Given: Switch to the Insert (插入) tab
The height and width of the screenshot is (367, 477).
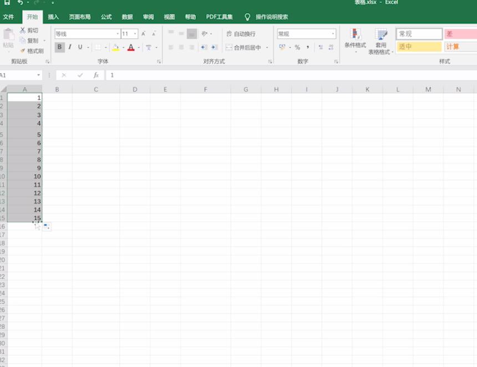Looking at the screenshot, I should tap(53, 17).
